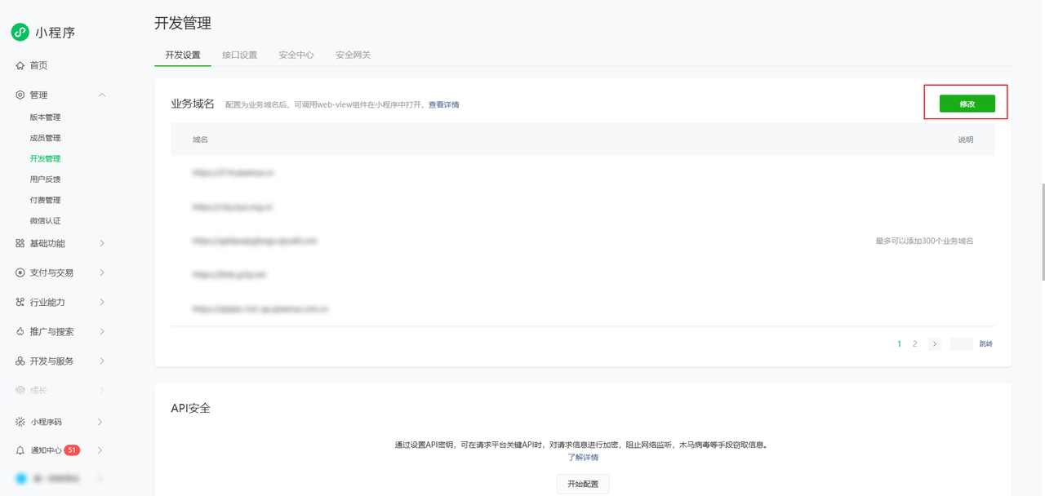Image resolution: width=1045 pixels, height=496 pixels.
Task: Open the 查看详情 link
Action: click(443, 104)
